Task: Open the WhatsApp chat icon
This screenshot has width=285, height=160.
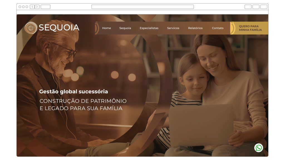Action: 259,148
